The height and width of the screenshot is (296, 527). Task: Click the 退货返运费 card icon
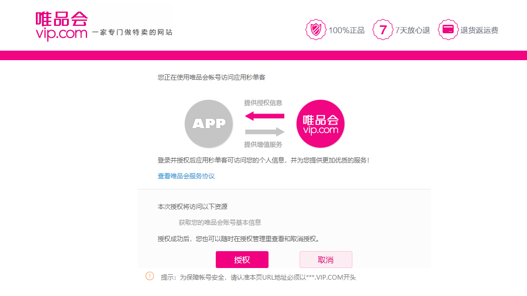click(448, 30)
